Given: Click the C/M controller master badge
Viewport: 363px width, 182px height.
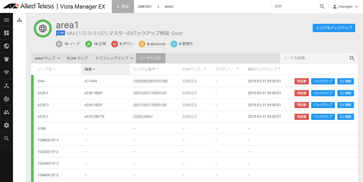Looking at the screenshot, I should click(60, 33).
